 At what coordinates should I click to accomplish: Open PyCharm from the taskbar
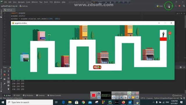click(x=110, y=102)
